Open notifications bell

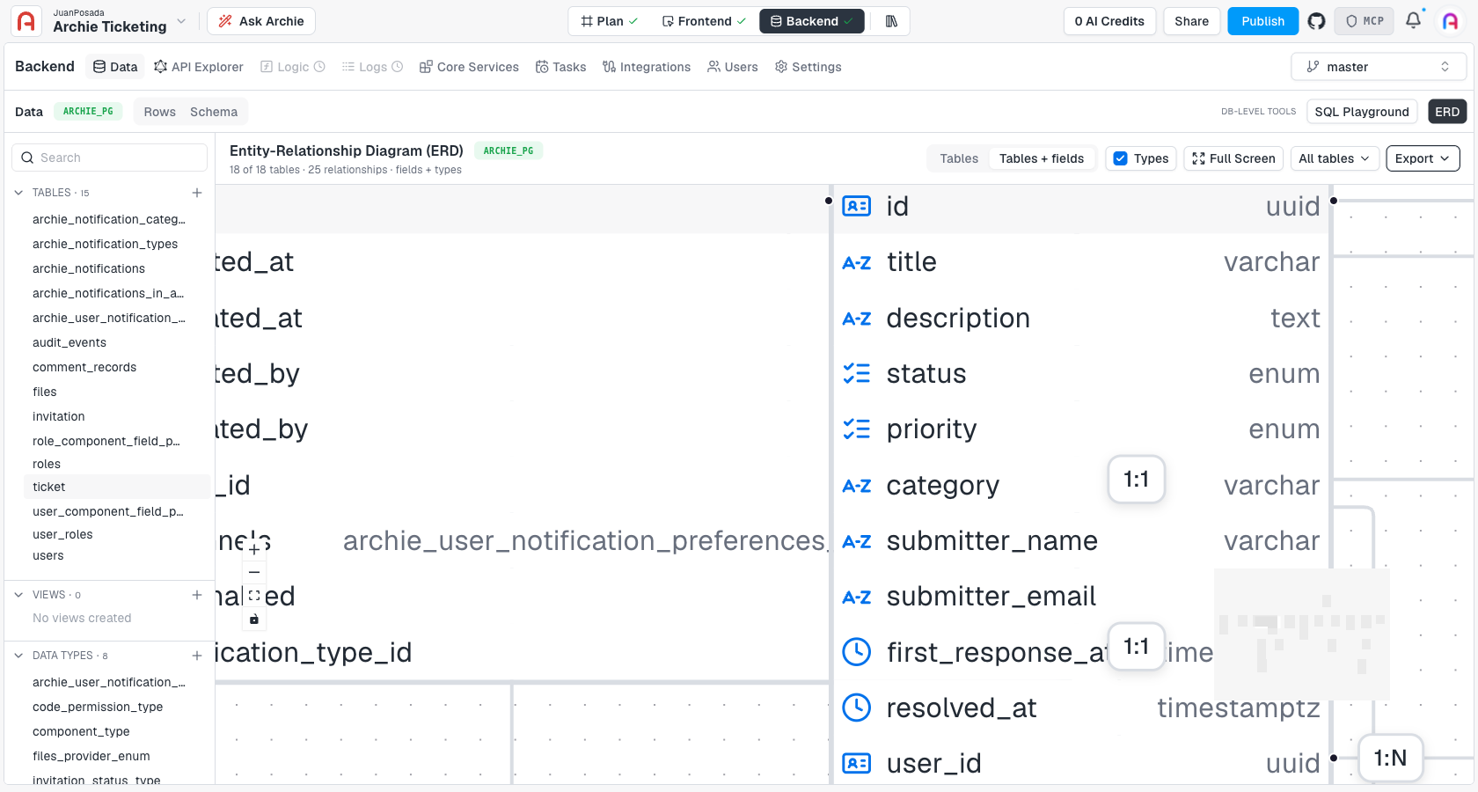(x=1413, y=20)
